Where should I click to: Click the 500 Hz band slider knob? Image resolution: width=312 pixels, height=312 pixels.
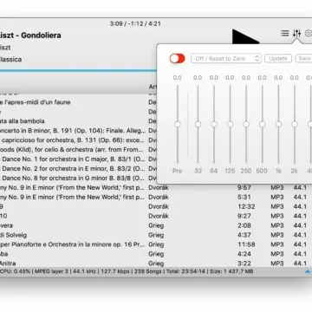[263, 124]
